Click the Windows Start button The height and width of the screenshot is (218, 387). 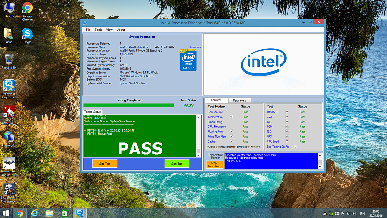[x=6, y=213]
